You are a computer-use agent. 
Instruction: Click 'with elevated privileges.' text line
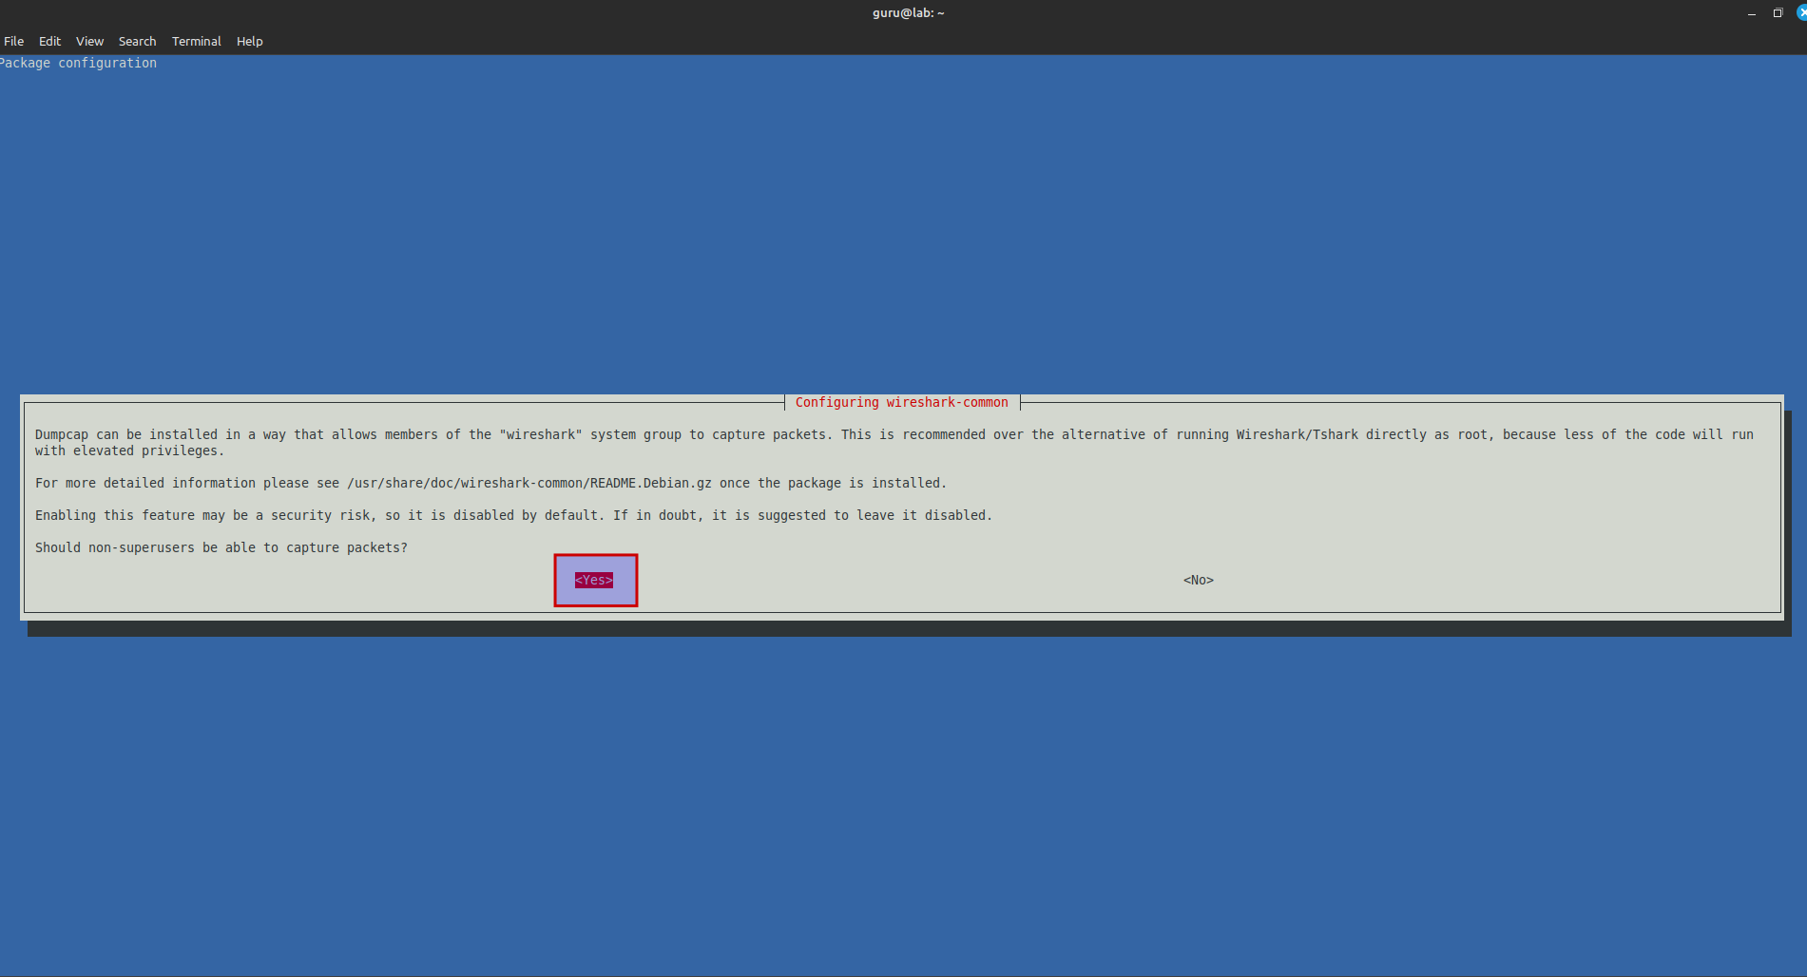(x=129, y=450)
